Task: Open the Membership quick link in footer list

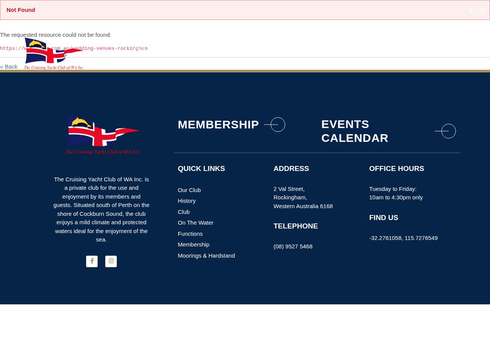Action: [194, 245]
